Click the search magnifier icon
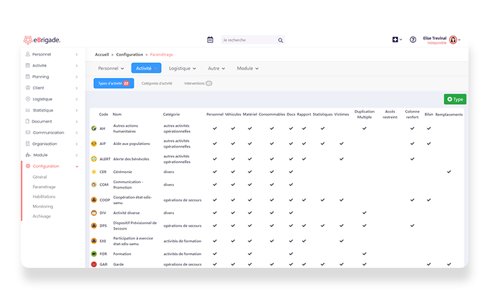The width and height of the screenshot is (490, 292). [281, 40]
